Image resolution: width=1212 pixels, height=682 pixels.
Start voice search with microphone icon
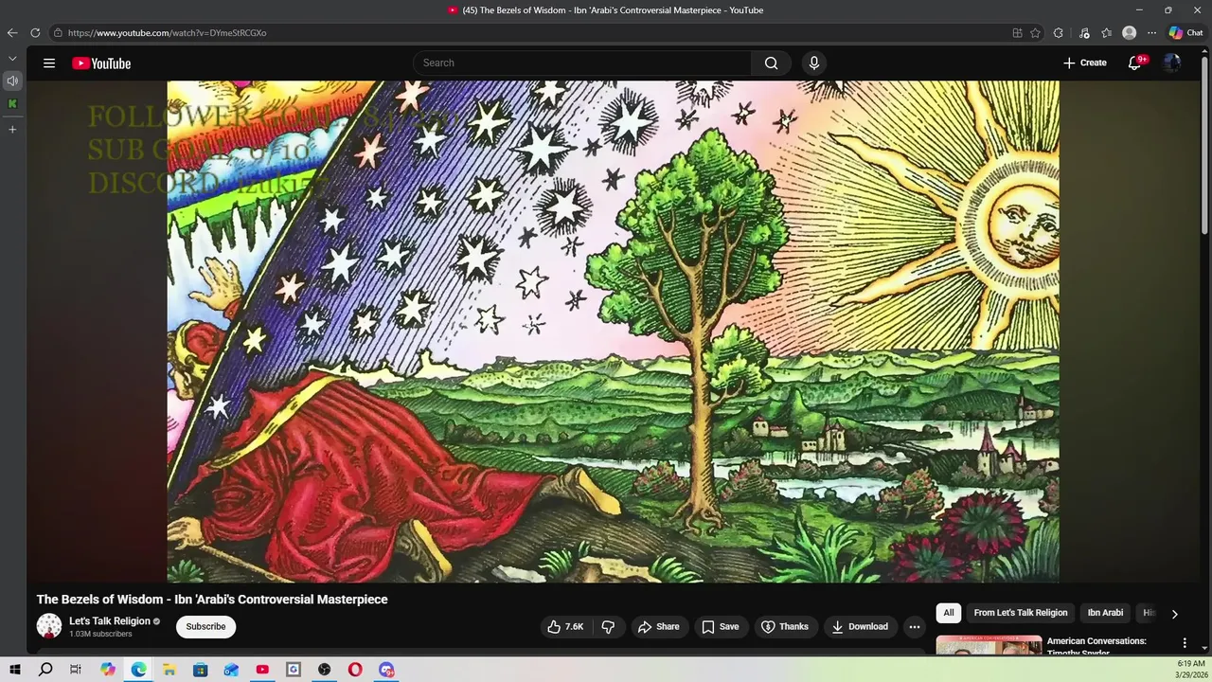click(813, 63)
